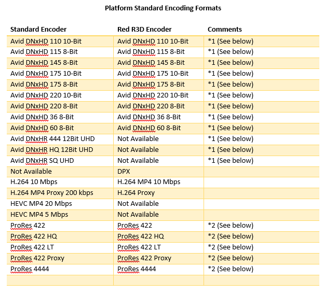Click the comment in DNxHR HQ row
324x294 pixels.
coord(231,150)
